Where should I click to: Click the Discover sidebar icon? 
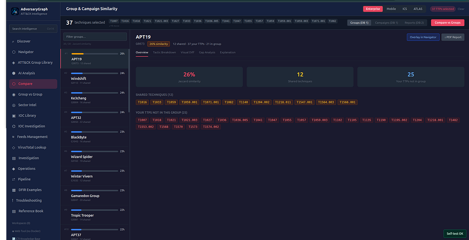coord(13,42)
